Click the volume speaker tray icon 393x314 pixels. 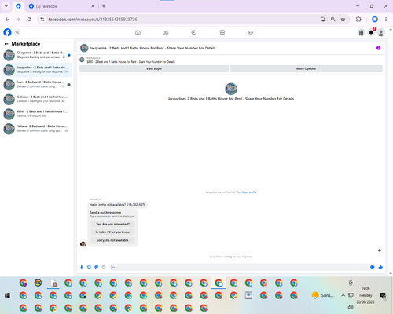[351, 307]
